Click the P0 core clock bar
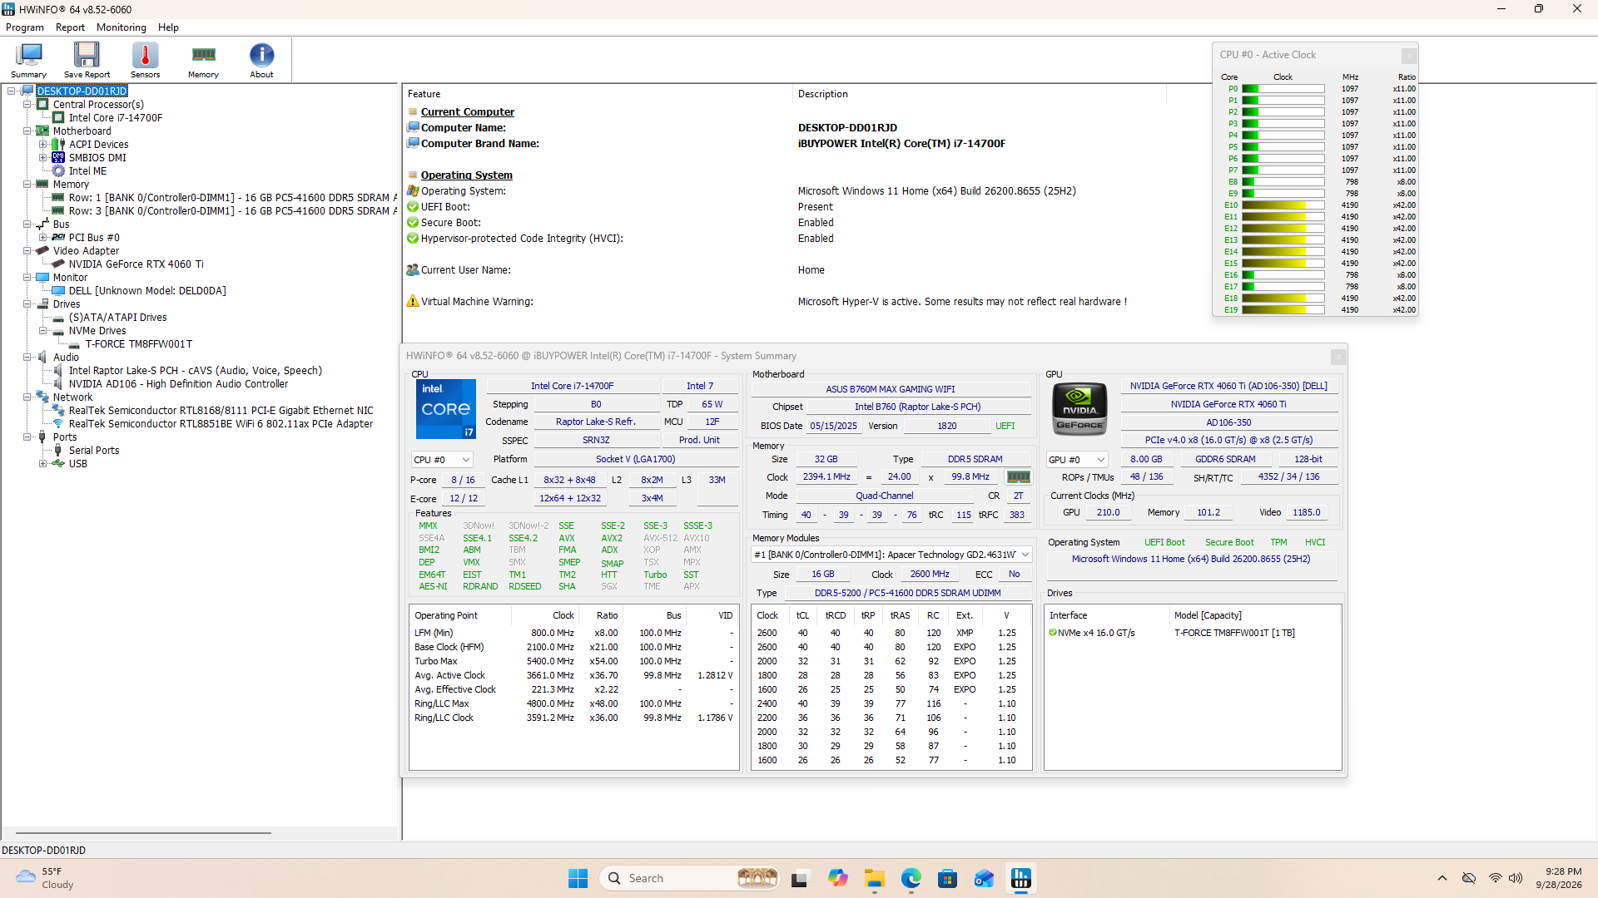This screenshot has height=898, width=1598. [x=1283, y=88]
